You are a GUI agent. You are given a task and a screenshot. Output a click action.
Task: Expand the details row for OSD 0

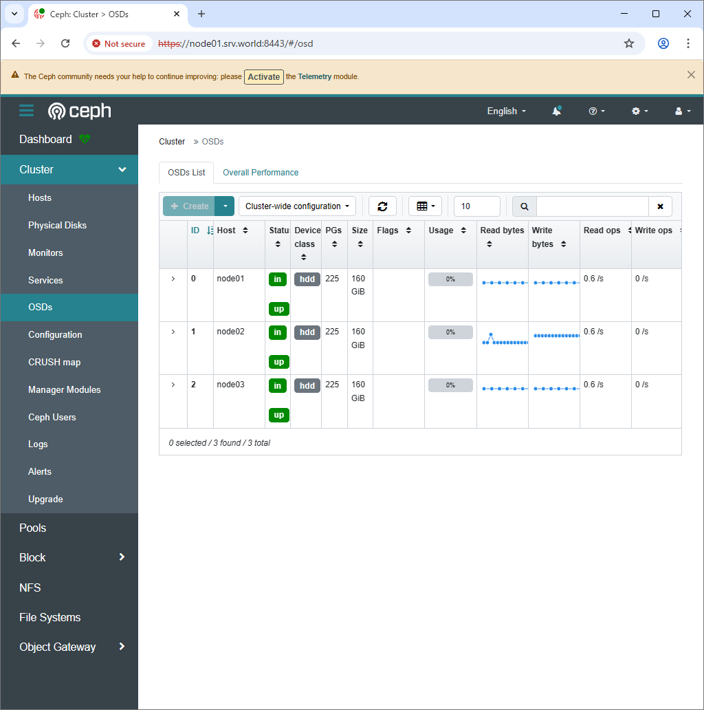coord(173,279)
